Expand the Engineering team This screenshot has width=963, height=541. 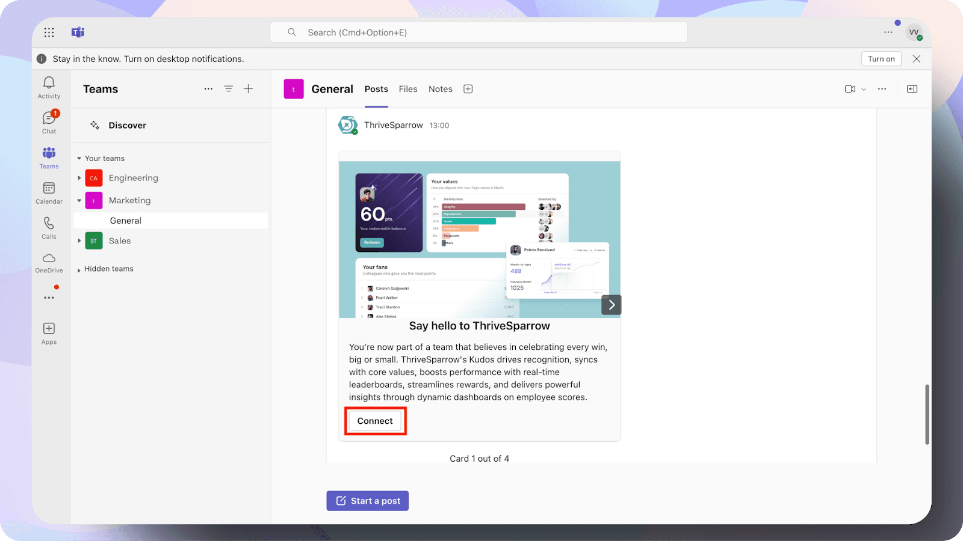tap(79, 178)
